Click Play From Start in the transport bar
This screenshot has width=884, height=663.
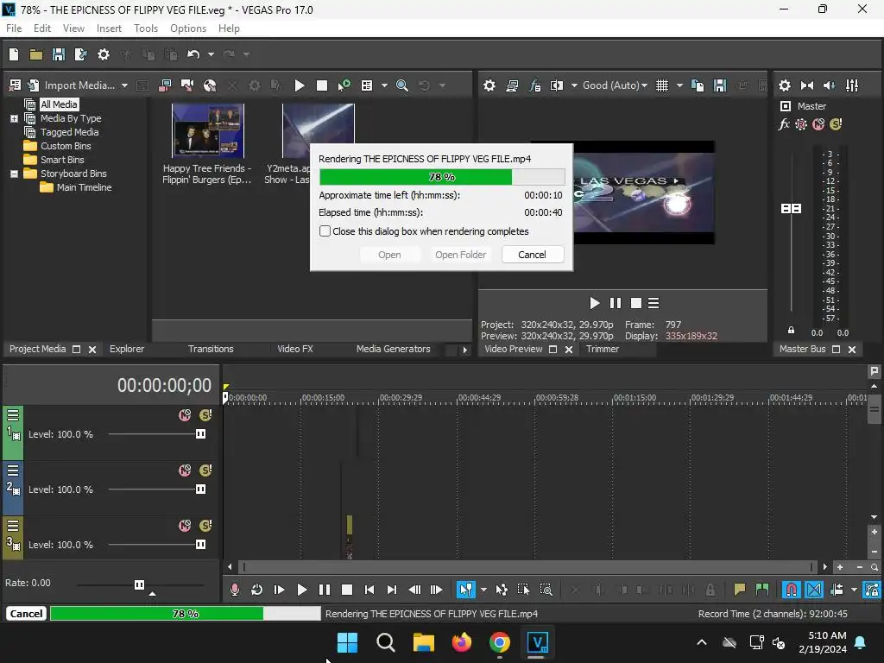coord(279,590)
